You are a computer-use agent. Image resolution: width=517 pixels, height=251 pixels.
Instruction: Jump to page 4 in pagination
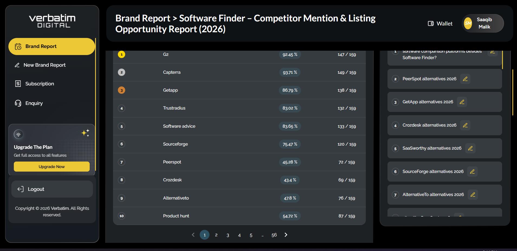pos(239,235)
